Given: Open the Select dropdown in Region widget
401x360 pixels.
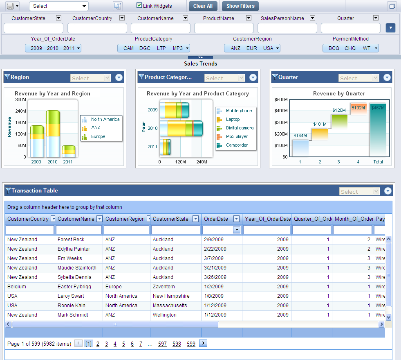Looking at the screenshot, I should point(90,77).
